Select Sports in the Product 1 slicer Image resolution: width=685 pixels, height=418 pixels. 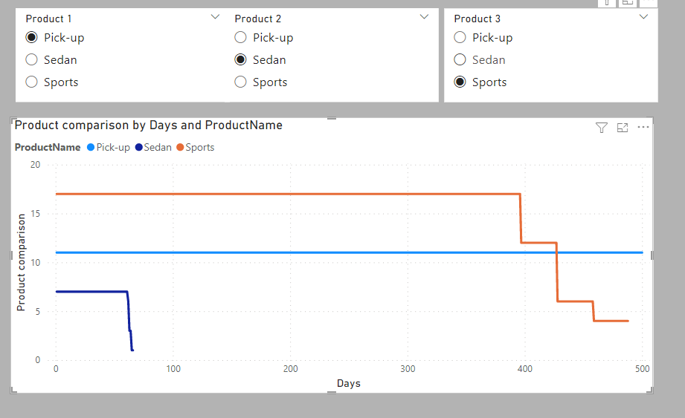[31, 82]
